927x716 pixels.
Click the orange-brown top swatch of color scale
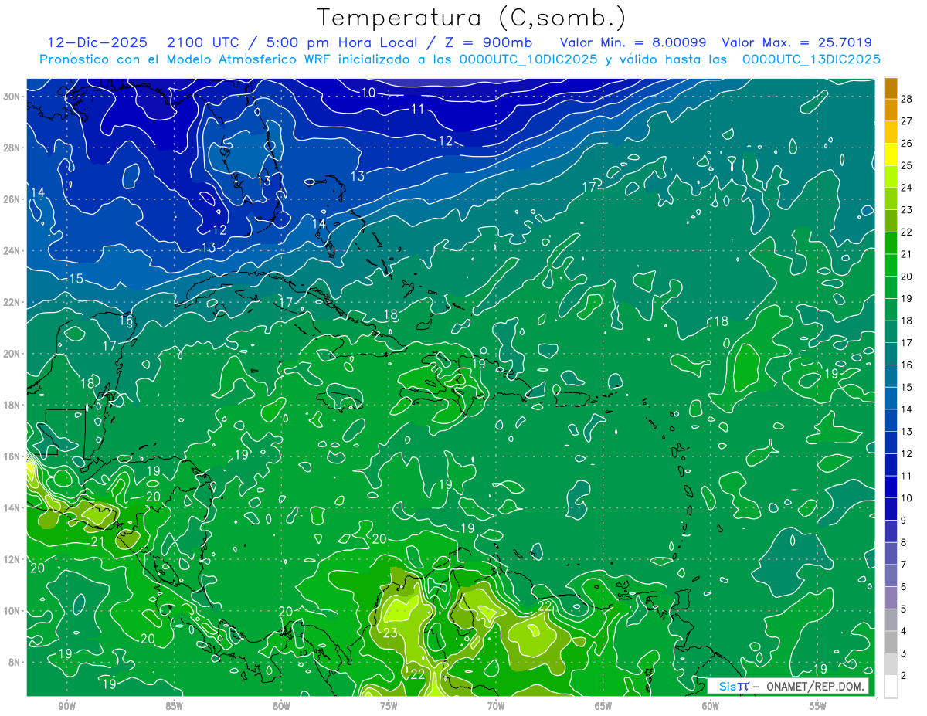pos(891,87)
